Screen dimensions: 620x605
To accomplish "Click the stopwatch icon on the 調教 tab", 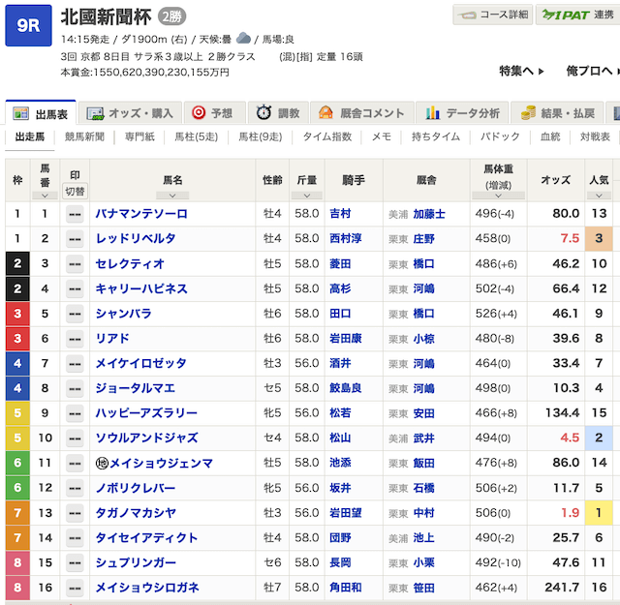I will (263, 113).
